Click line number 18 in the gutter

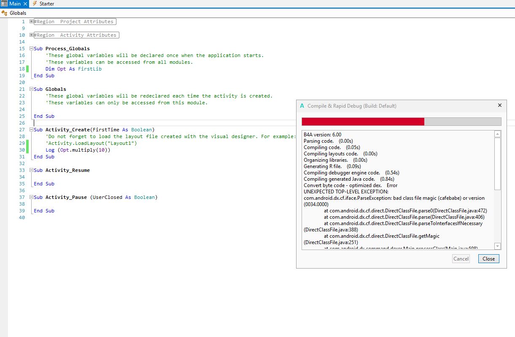pyautogui.click(x=22, y=69)
